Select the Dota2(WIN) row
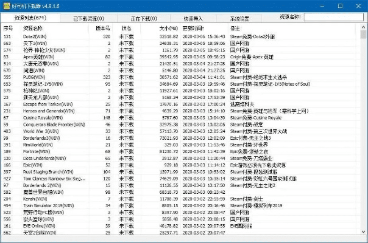The width and height of the screenshot is (368, 243). pyautogui.click(x=181, y=36)
